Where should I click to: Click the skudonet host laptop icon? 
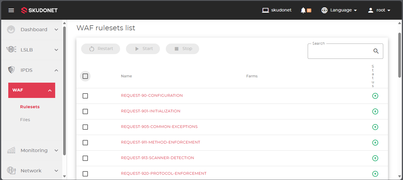266,10
